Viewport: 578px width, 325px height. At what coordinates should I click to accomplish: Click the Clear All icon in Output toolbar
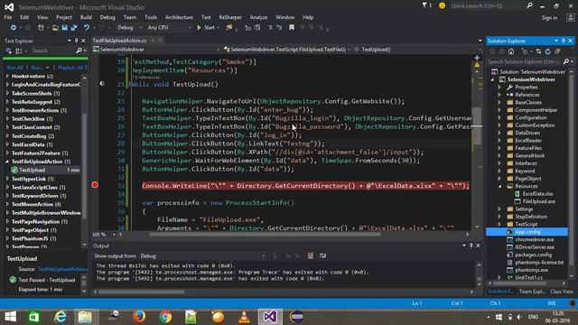[311, 255]
